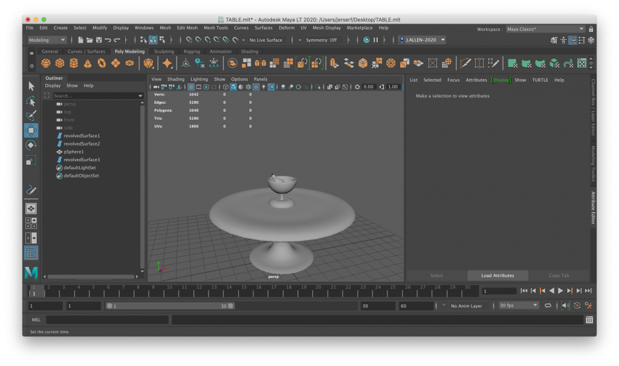Click the Save scene icon
Viewport: 619px width, 366px height.
[x=99, y=40]
